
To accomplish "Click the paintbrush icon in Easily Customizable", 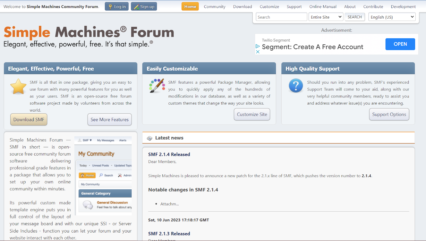I will (x=157, y=86).
